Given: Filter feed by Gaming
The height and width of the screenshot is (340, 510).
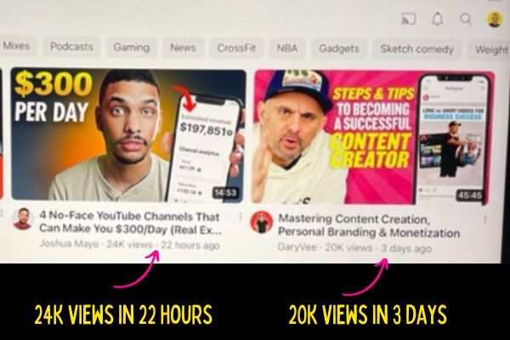Looking at the screenshot, I should click(132, 48).
